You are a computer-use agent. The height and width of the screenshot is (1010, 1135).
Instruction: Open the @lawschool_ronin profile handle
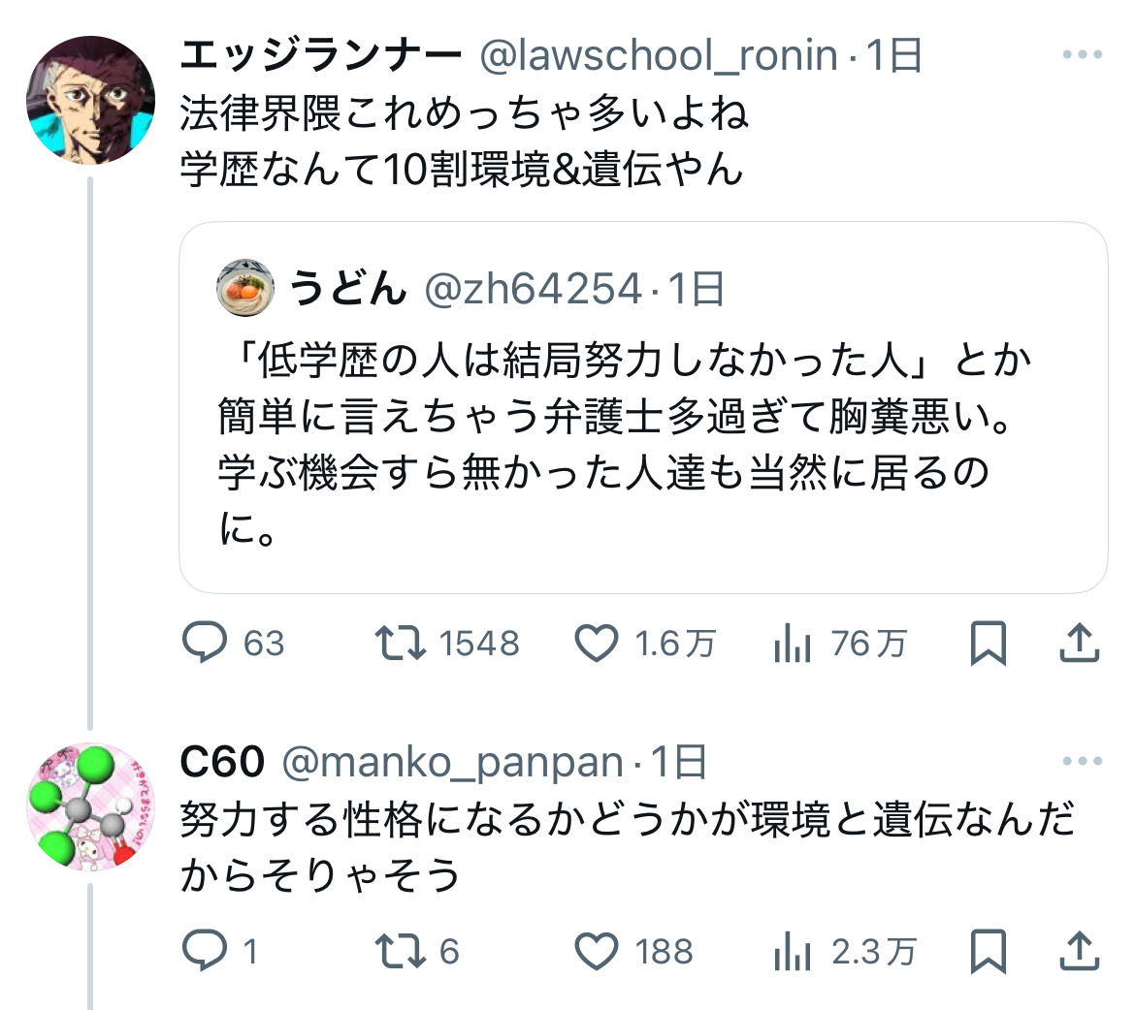point(659,56)
